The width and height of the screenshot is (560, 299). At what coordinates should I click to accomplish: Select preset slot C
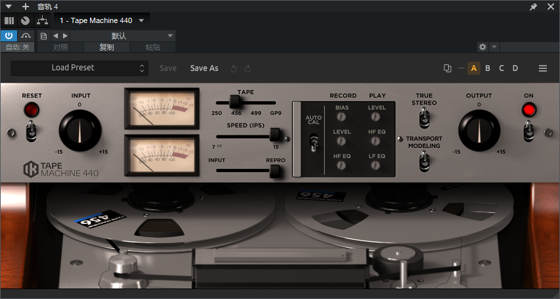coord(502,68)
